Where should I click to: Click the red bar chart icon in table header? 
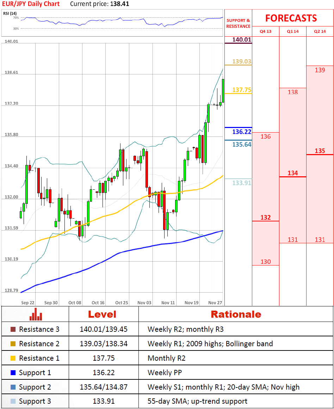pyautogui.click(x=36, y=314)
